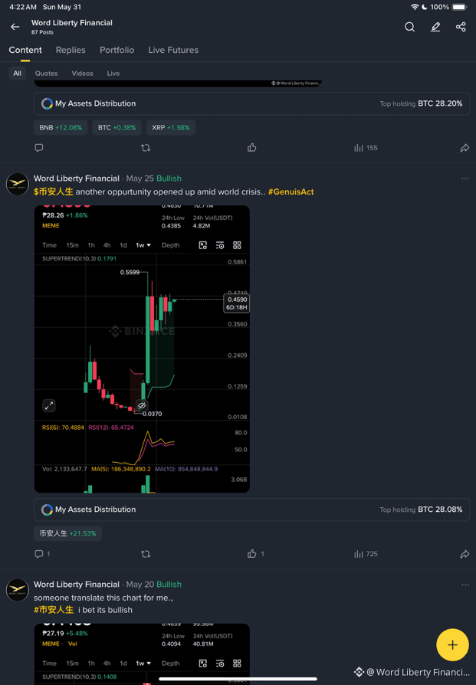Open the 1w timeframe dropdown in May 20 chart
The height and width of the screenshot is (685, 476).
click(143, 663)
